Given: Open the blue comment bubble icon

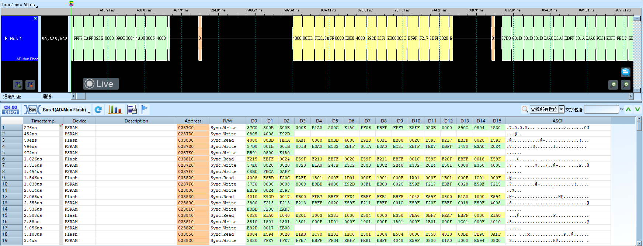Looking at the screenshot, I should coord(626,72).
